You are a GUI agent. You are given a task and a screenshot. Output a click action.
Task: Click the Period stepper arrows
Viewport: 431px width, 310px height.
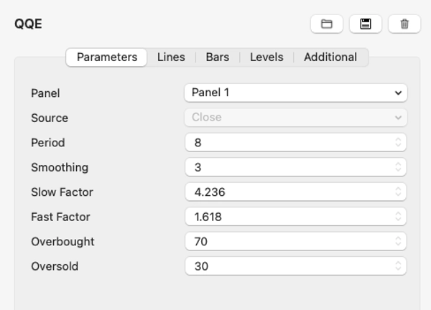(x=398, y=143)
